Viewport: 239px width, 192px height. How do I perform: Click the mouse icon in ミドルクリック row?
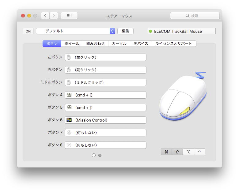pyautogui.click(x=69, y=82)
